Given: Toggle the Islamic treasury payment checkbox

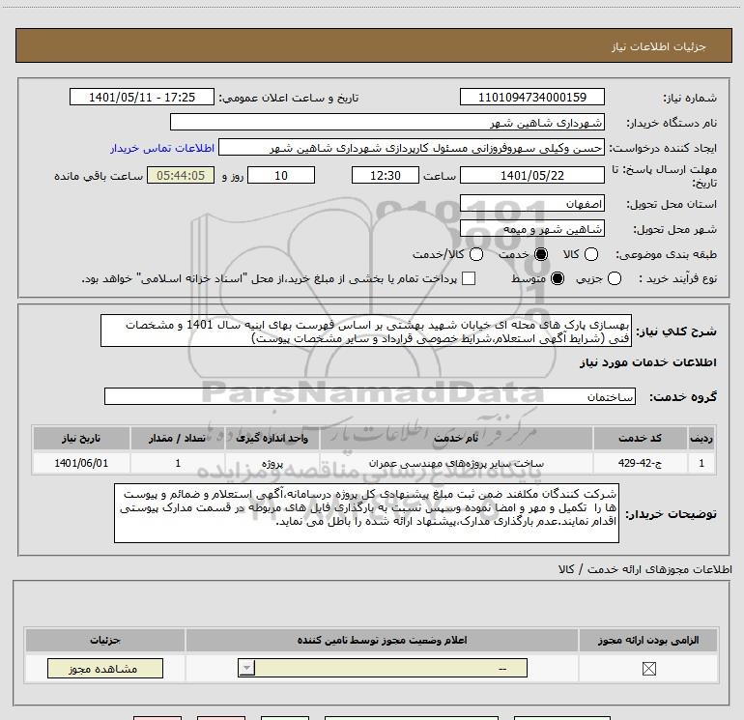Looking at the screenshot, I should (469, 278).
